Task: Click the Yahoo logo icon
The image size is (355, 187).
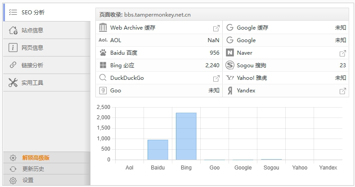Action: pos(230,78)
